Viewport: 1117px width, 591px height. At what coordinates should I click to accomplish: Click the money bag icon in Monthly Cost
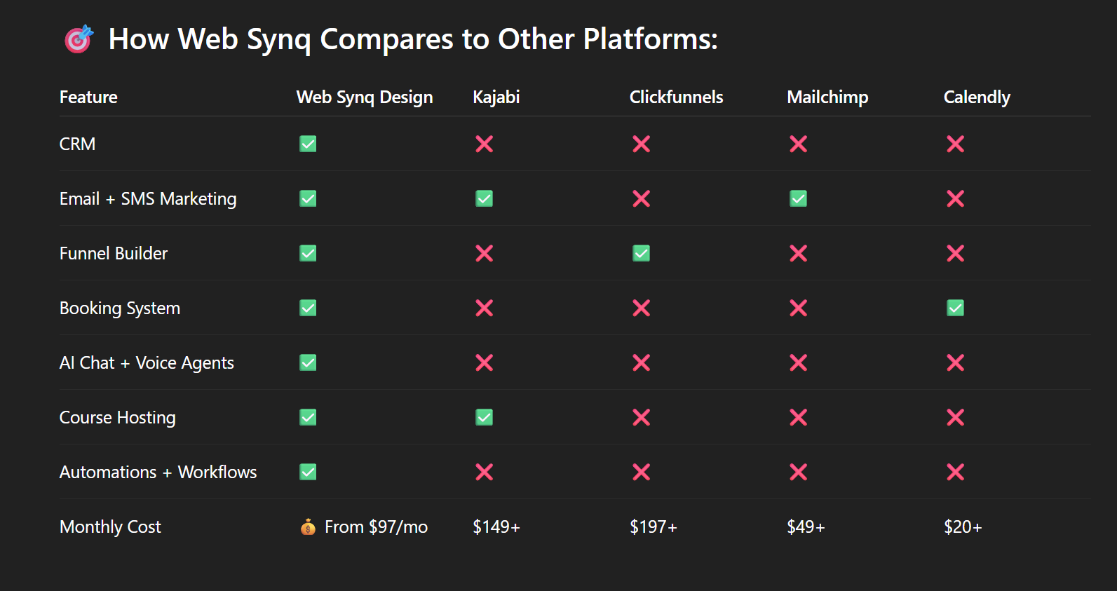point(308,527)
